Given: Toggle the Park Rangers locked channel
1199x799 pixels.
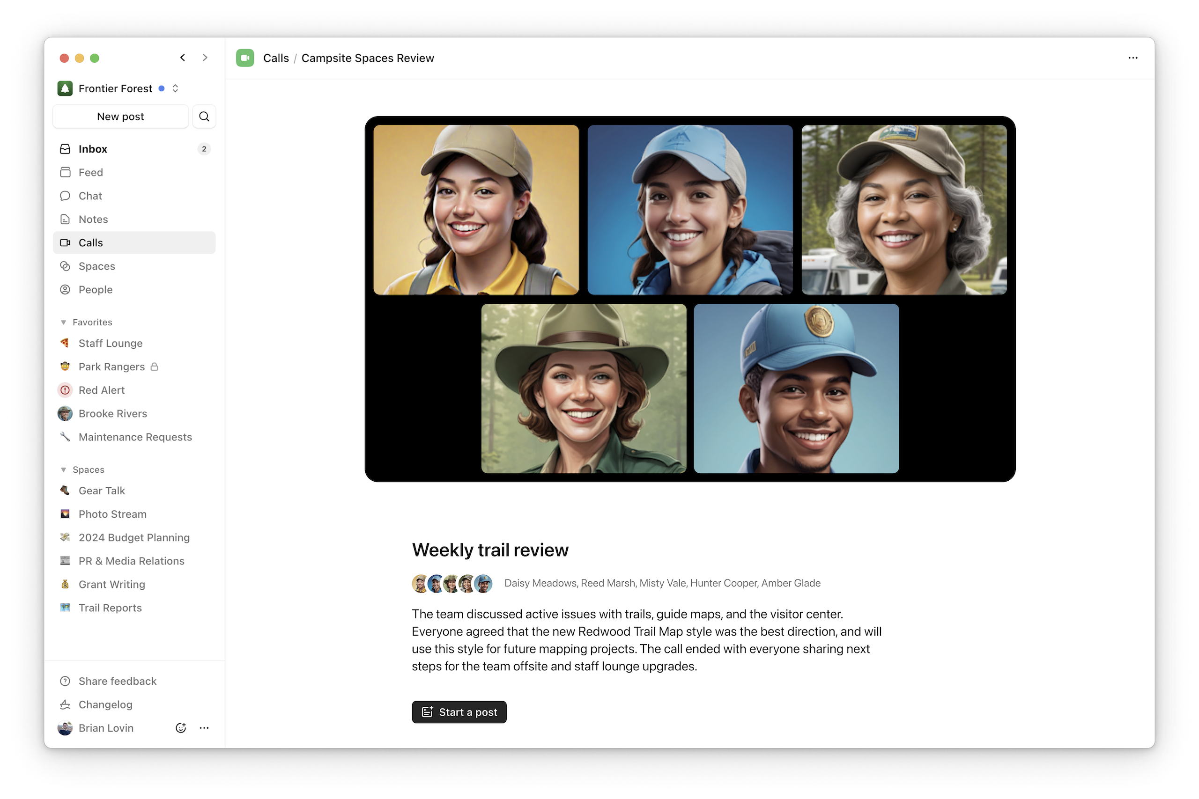Looking at the screenshot, I should pyautogui.click(x=135, y=366).
